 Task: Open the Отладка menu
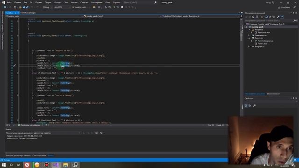[57, 2]
